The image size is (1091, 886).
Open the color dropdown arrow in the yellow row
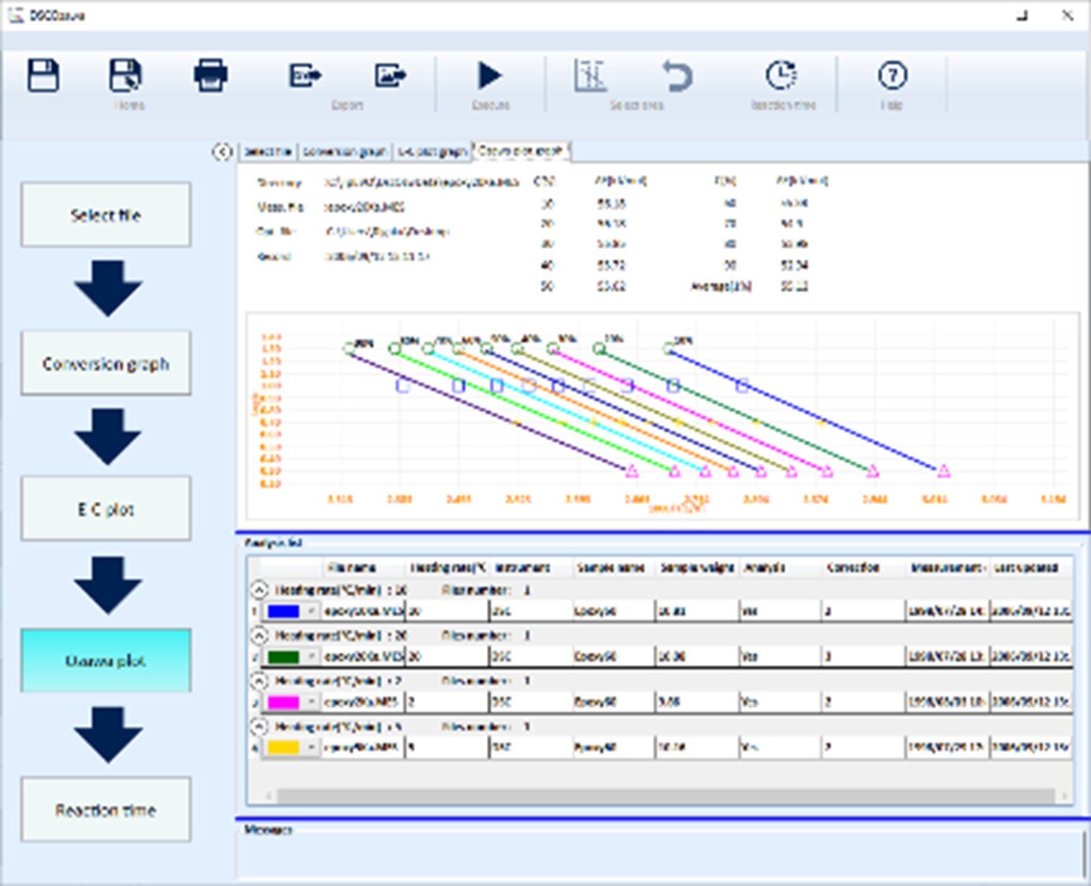312,747
